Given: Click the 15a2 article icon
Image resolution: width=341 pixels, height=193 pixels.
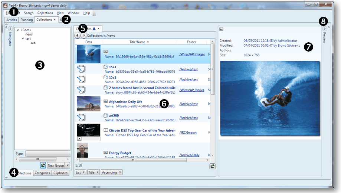Looking at the screenshot, I should [x=106, y=77].
